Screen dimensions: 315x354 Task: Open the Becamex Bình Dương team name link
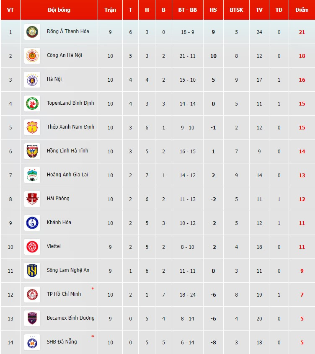click(70, 318)
